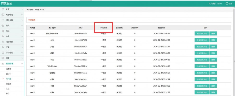Click 大转盘 in the breadcrumb
The height and width of the screenshot is (96, 235).
click(x=37, y=10)
